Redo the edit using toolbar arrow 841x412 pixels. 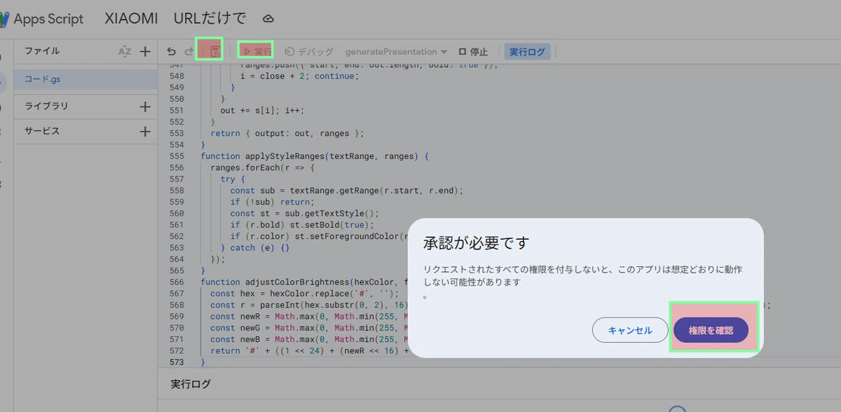pyautogui.click(x=189, y=52)
